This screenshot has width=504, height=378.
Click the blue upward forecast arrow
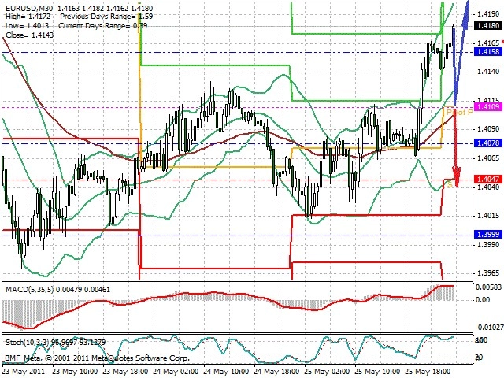point(461,53)
